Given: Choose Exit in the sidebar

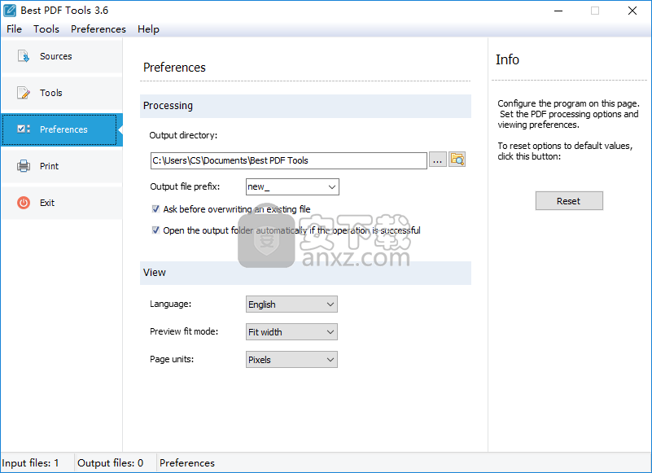Looking at the screenshot, I should [62, 203].
